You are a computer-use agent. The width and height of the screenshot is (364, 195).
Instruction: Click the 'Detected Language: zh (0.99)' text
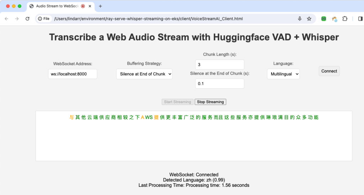tap(194, 180)
